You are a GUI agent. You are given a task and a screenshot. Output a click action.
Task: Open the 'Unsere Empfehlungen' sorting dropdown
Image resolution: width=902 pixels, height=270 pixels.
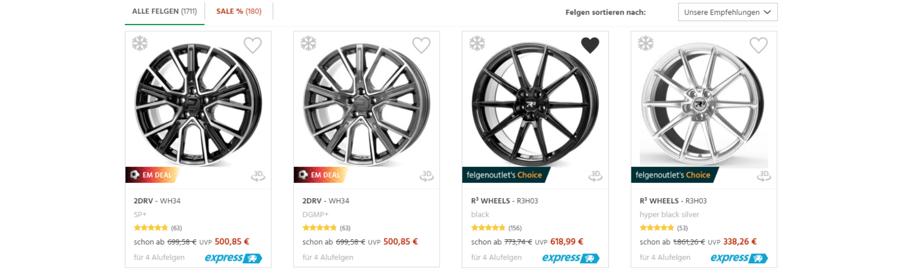coord(727,12)
